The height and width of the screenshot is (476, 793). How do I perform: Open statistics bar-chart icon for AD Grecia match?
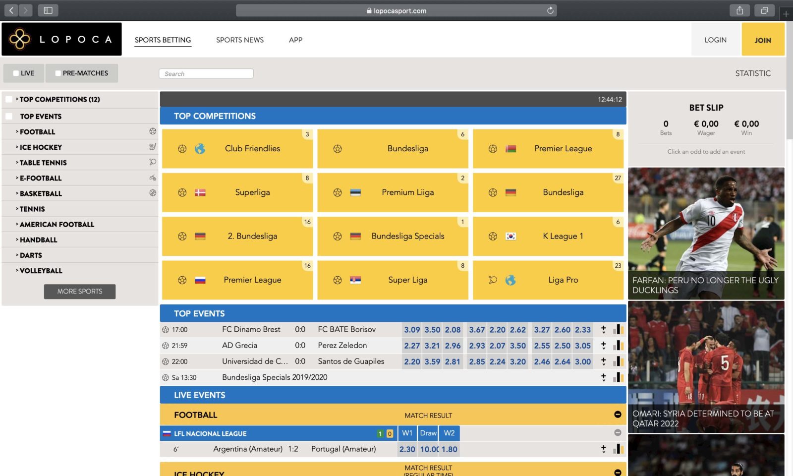click(x=618, y=345)
